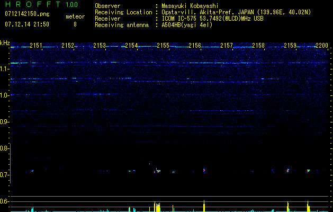This screenshot has width=333, height=212.
Task: Click the 0.9 frequency axis label
Action: point(4,122)
